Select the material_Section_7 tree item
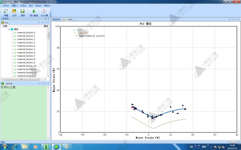241x150 pixels. point(26,56)
